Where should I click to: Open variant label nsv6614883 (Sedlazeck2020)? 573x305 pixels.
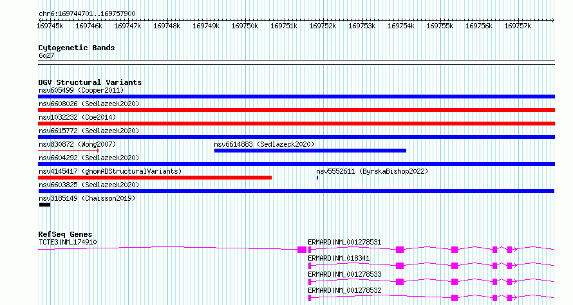coord(264,144)
